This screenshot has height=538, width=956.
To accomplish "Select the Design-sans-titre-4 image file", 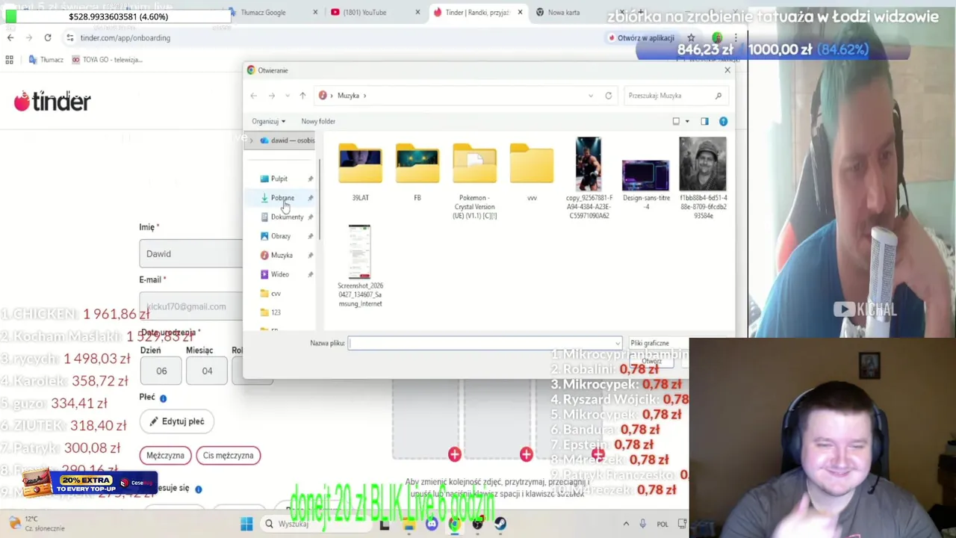I will click(x=646, y=185).
